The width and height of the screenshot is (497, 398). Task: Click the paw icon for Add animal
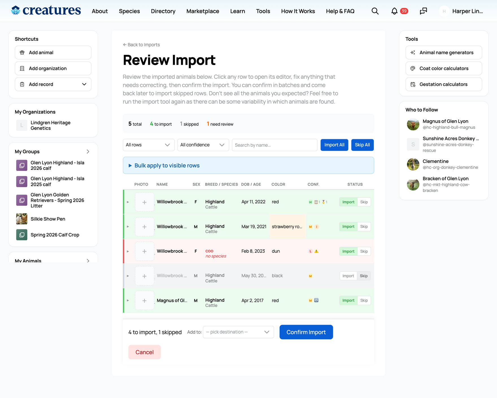tap(22, 53)
